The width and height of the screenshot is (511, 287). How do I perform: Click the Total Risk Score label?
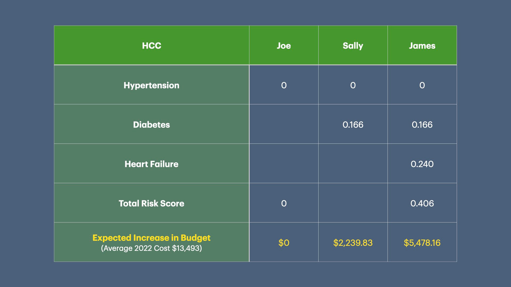click(x=151, y=203)
